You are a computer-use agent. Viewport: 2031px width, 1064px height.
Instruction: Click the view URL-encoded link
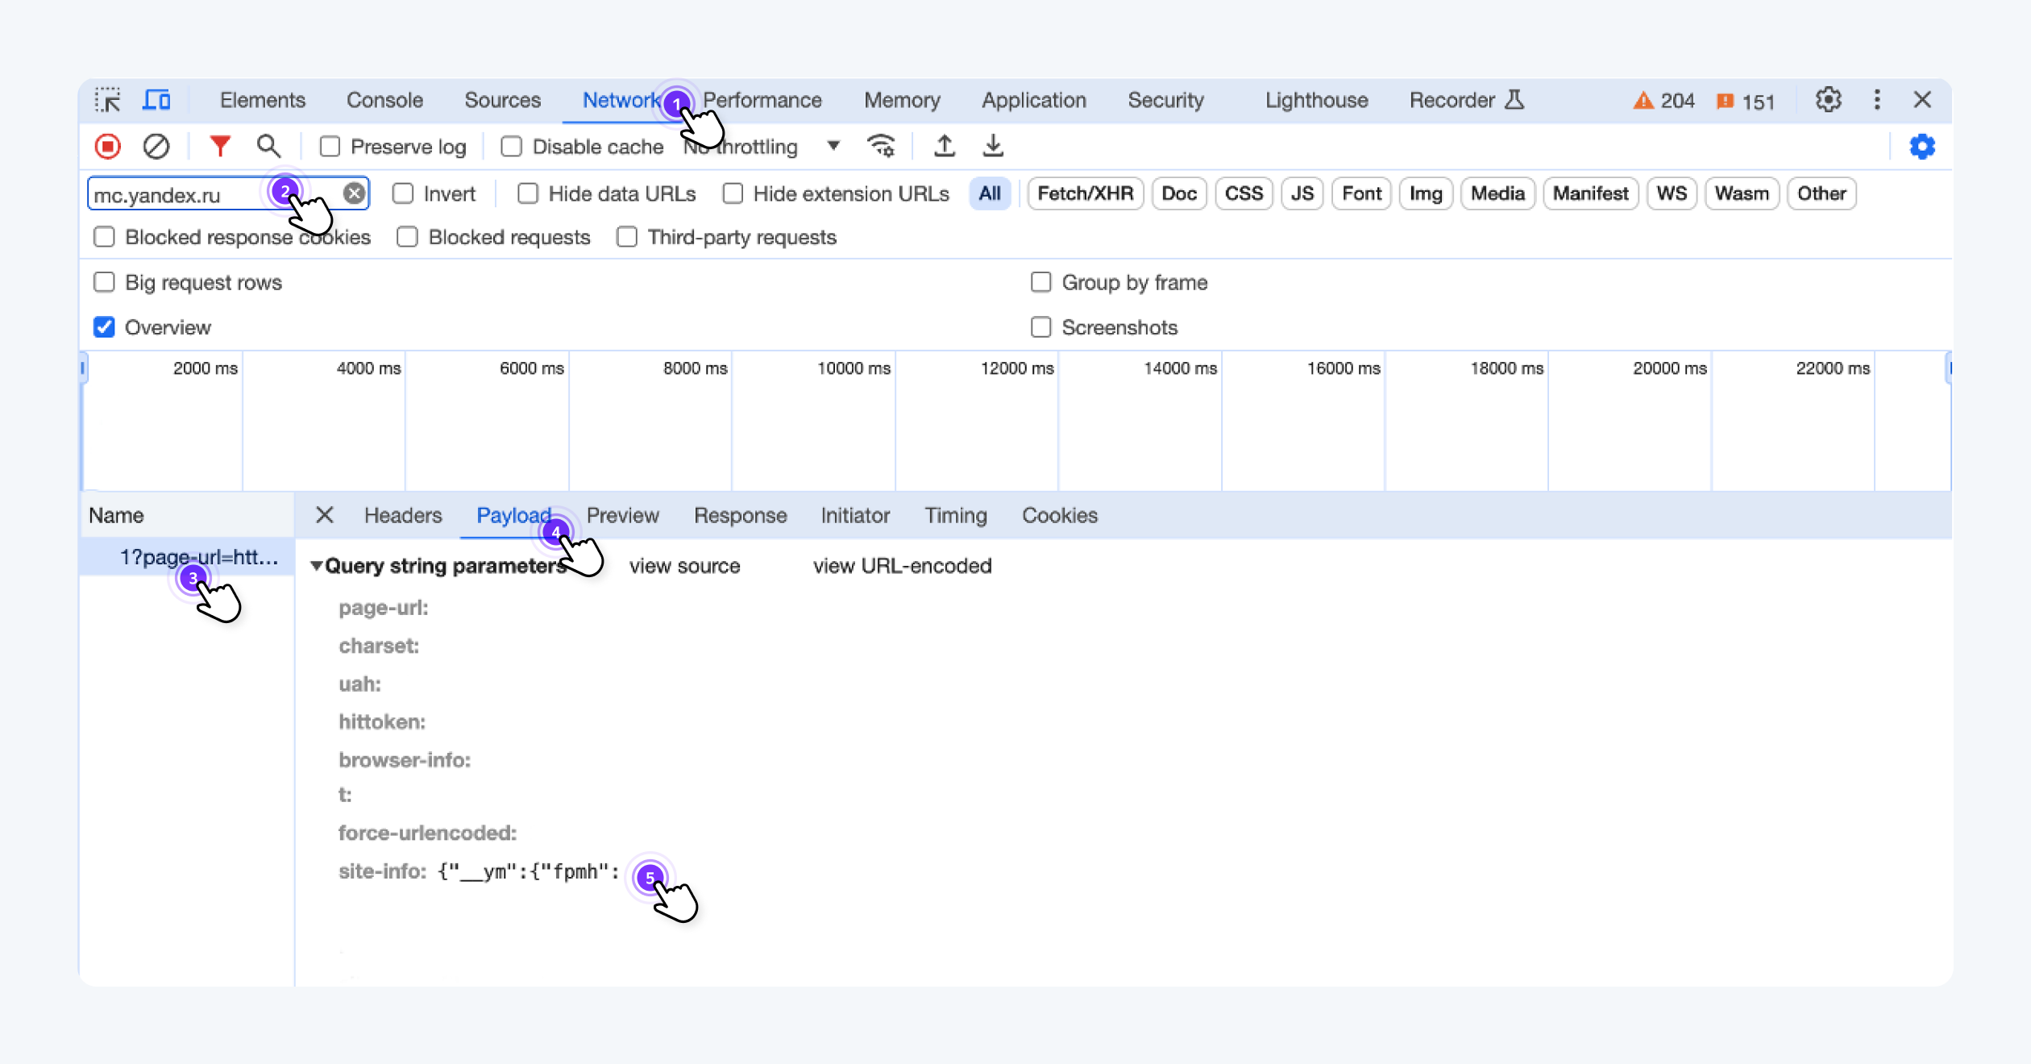coord(902,566)
